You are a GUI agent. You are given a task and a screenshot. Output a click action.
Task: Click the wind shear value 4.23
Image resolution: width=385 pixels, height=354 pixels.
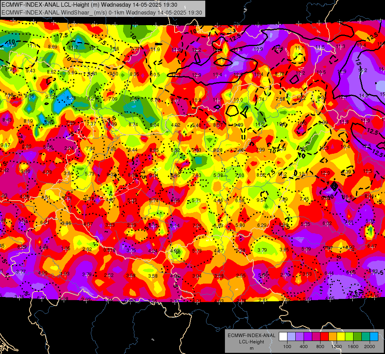point(47,172)
